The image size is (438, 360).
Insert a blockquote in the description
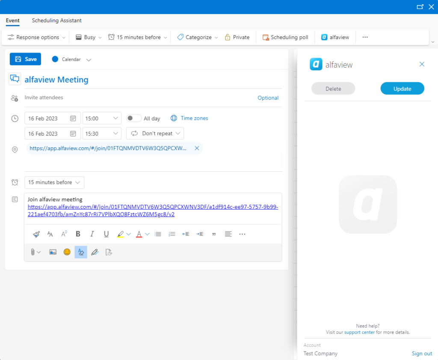214,234
